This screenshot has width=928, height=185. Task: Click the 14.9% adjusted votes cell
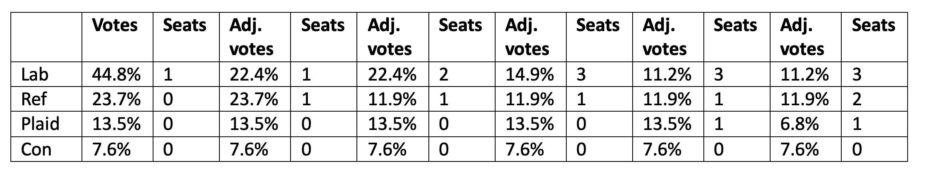(x=530, y=75)
